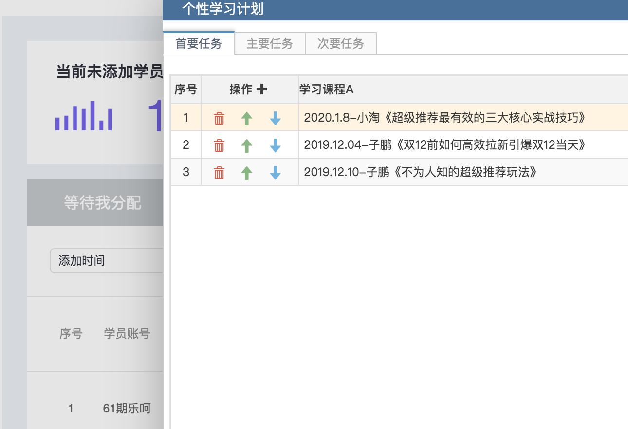Click the plus icon to add course
628x429 pixels.
coord(262,89)
